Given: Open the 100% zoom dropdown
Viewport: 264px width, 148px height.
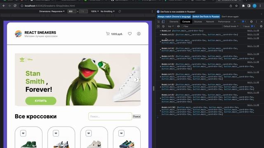Looking at the screenshot, I should (x=94, y=12).
